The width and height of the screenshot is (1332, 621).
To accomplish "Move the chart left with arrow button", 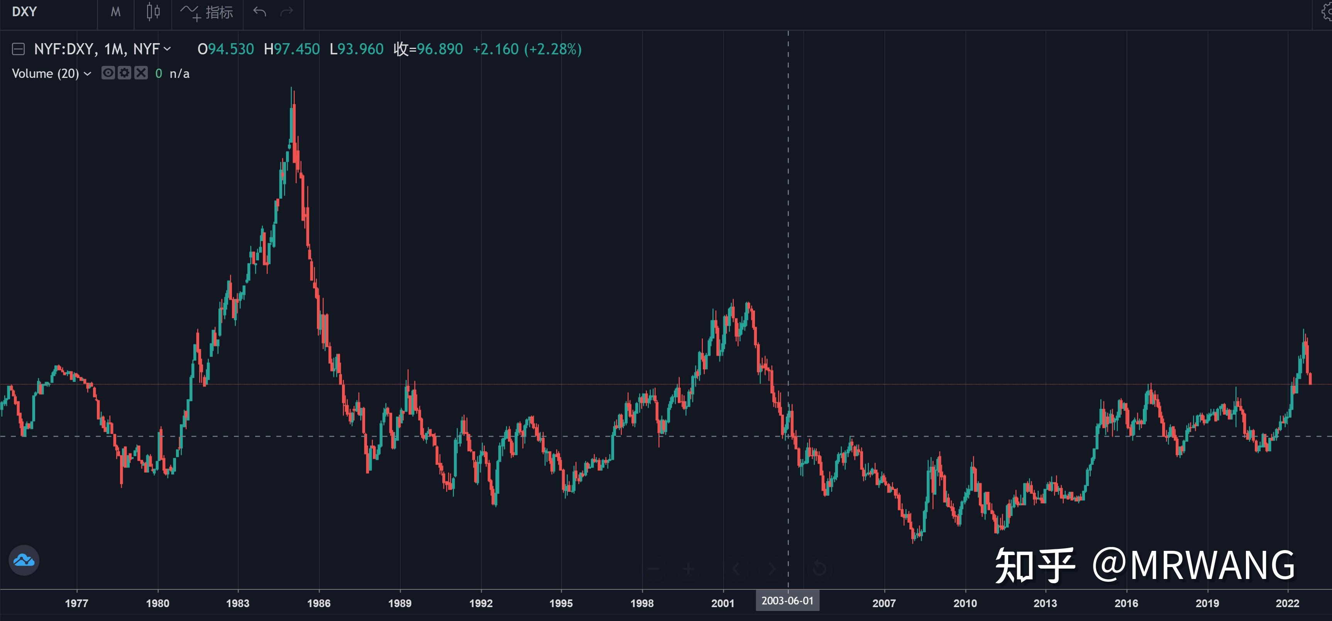I will point(736,569).
